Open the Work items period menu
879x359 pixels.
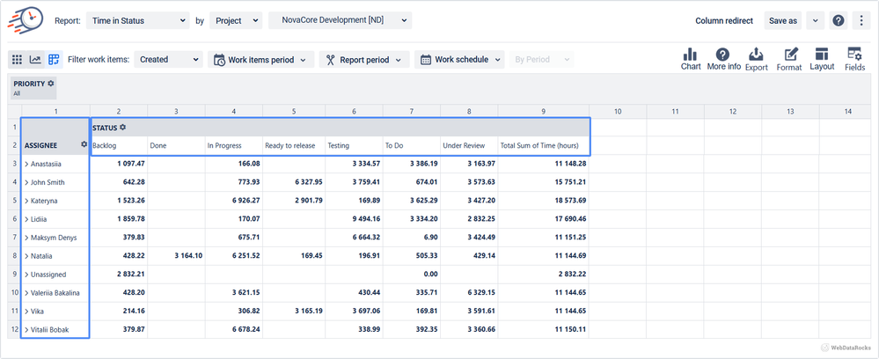click(261, 60)
